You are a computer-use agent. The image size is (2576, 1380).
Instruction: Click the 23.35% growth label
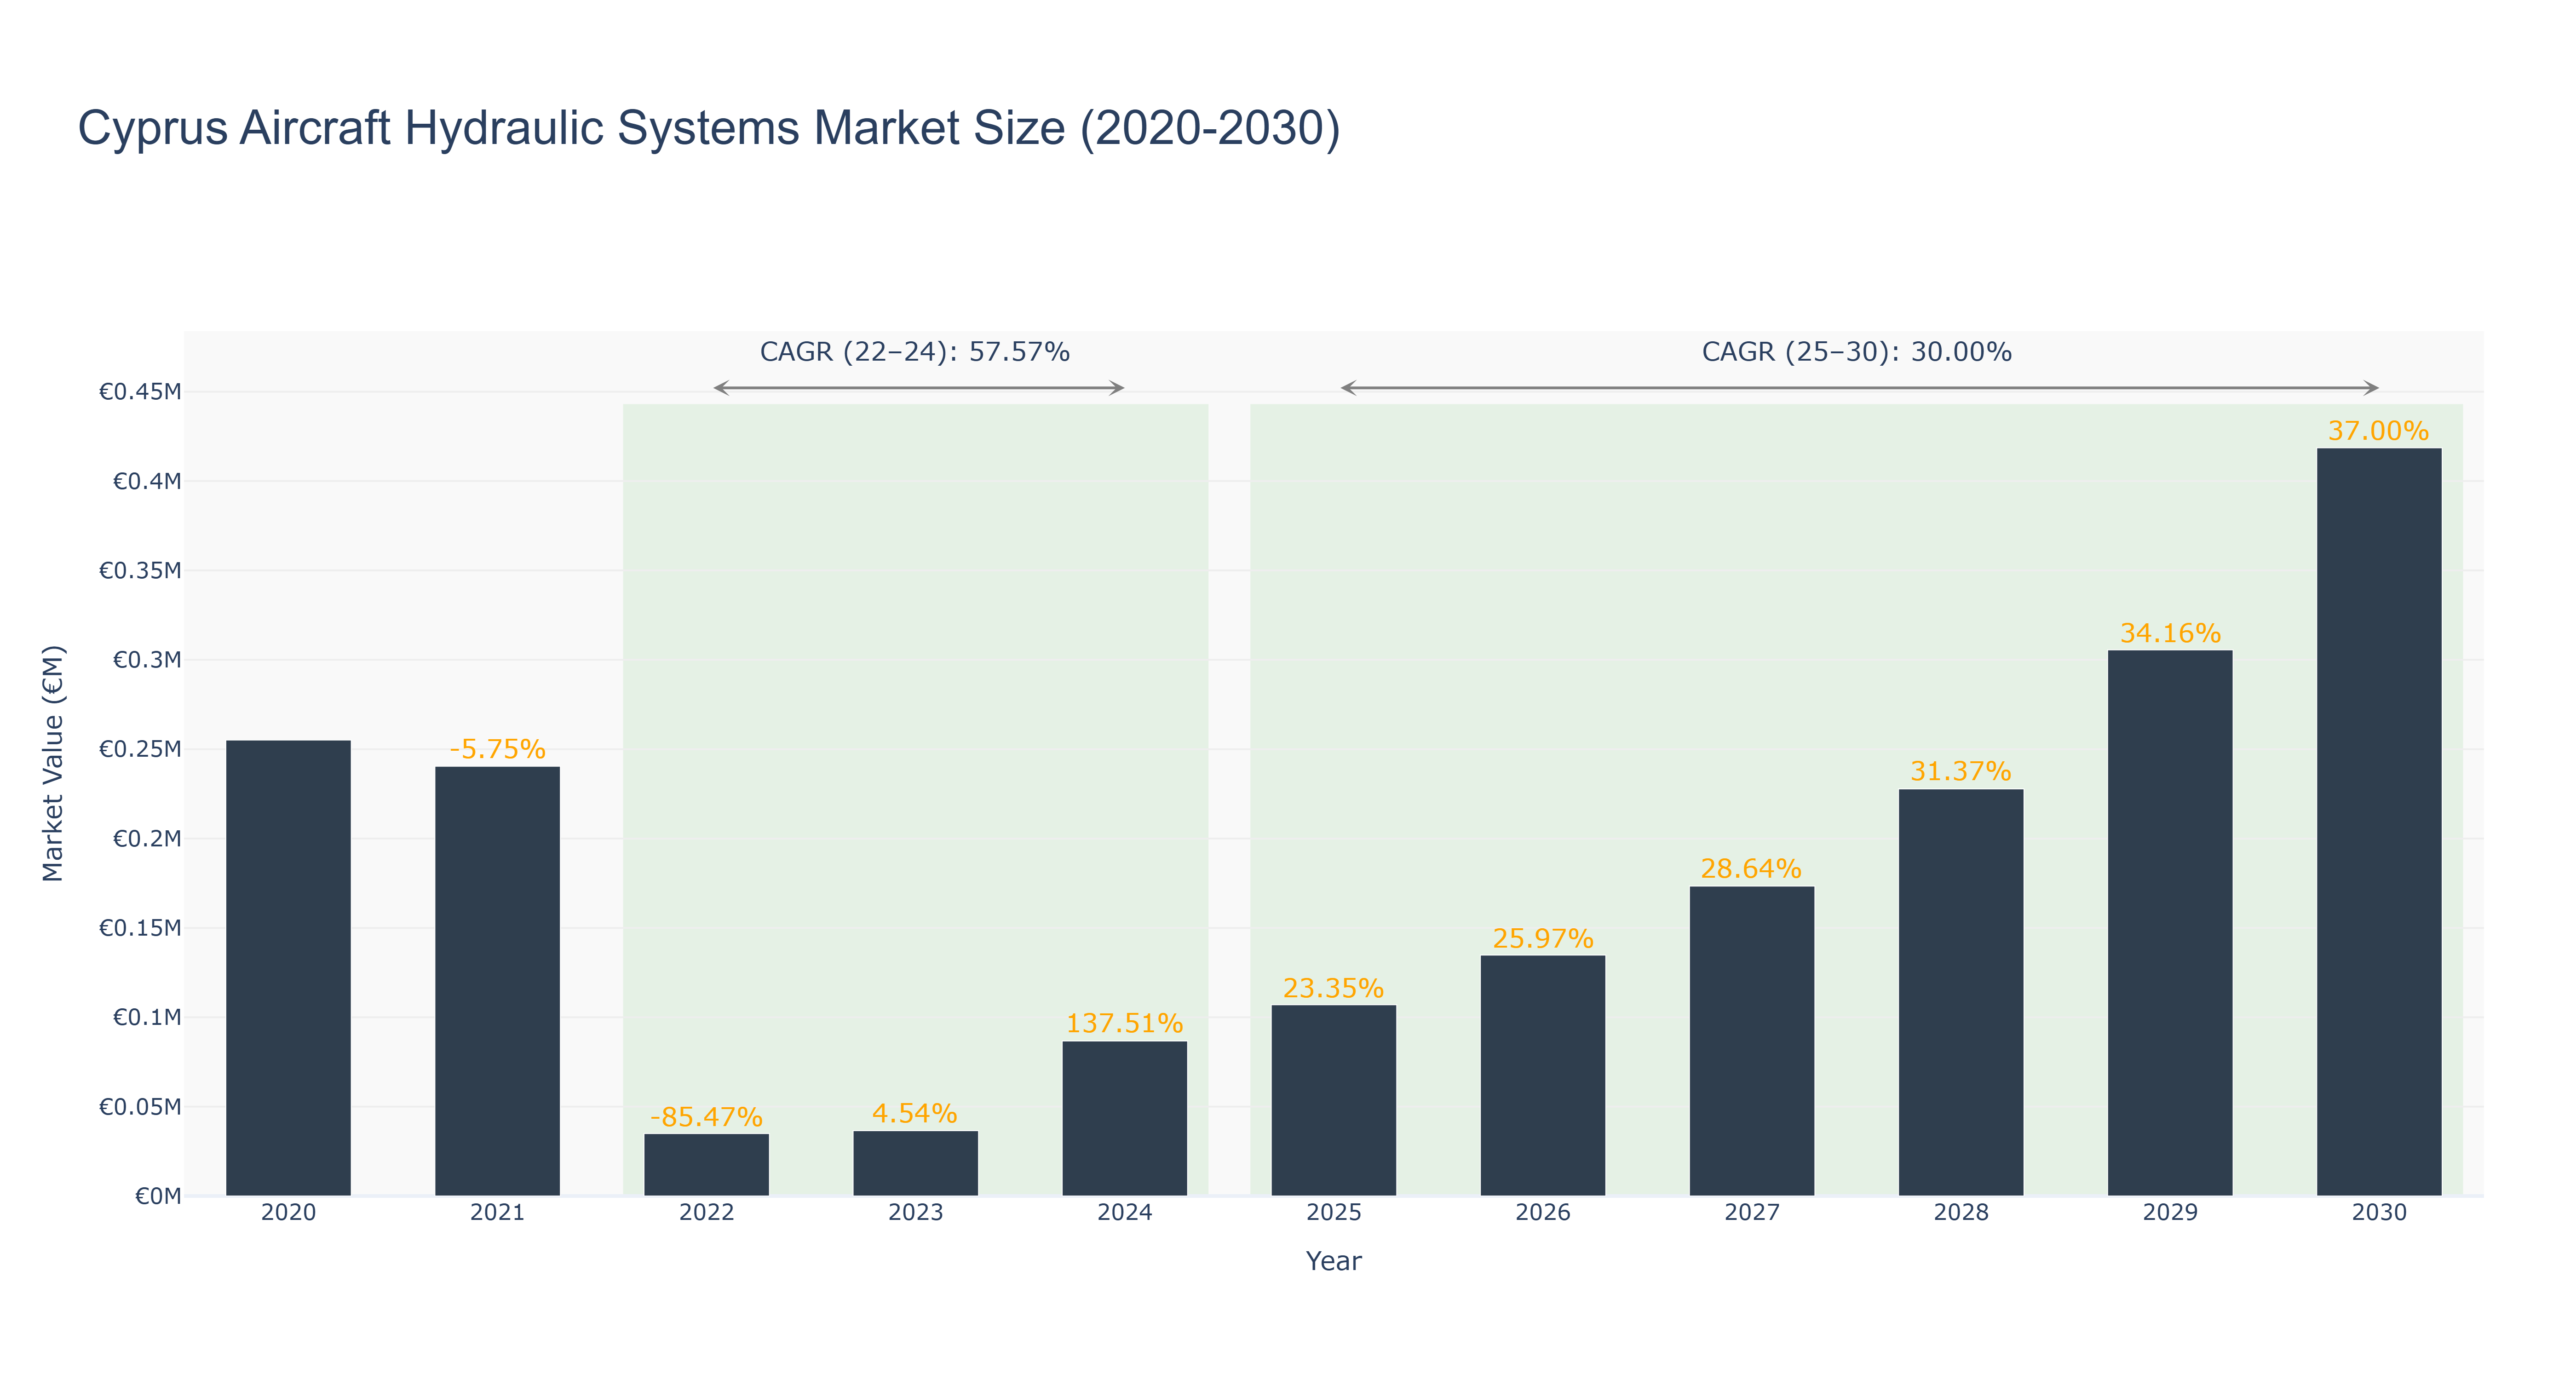point(1333,988)
